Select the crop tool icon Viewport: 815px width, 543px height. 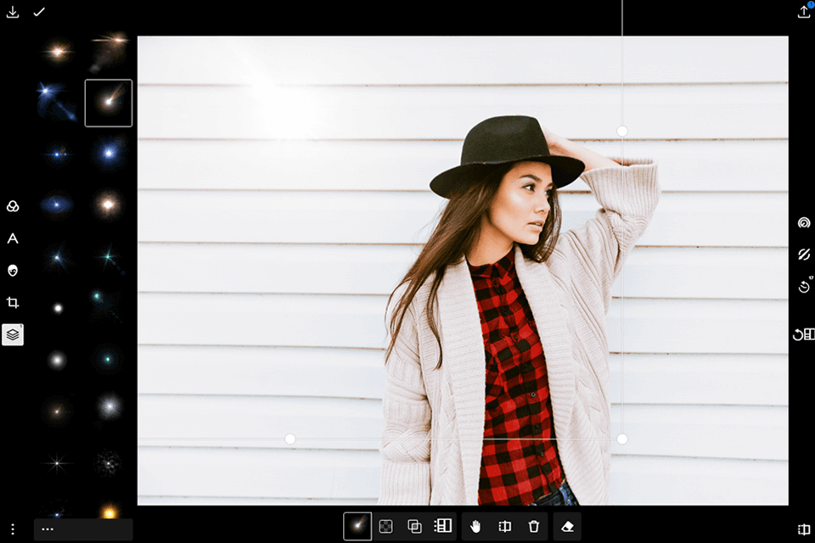coord(13,302)
